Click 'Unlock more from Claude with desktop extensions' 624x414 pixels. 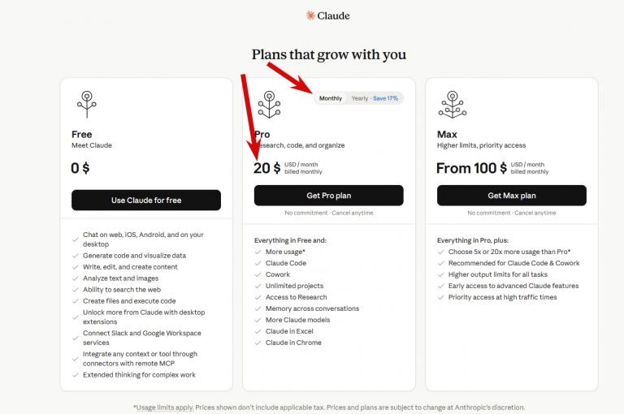tap(144, 317)
